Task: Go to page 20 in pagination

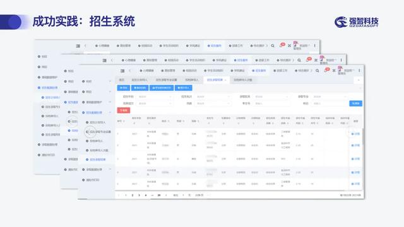Action: click(159, 195)
